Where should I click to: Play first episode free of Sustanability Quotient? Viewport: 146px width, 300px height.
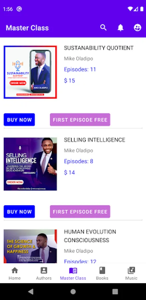click(x=80, y=120)
